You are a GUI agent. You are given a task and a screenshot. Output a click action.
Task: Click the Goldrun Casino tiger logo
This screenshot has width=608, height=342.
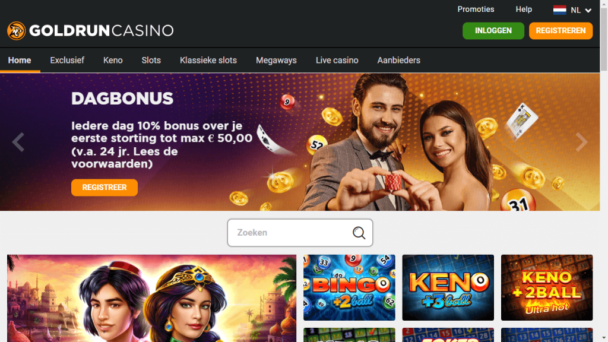pyautogui.click(x=16, y=31)
